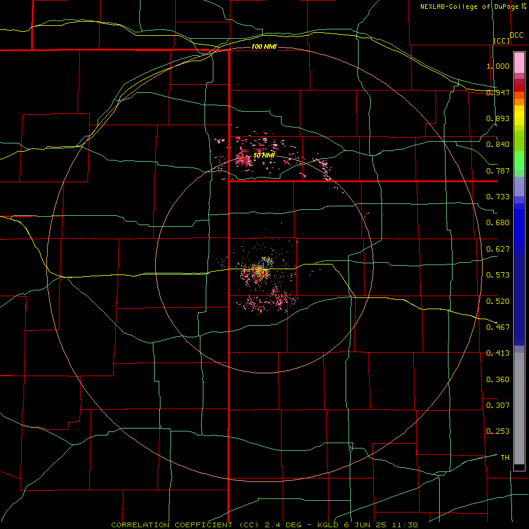529x529 pixels.
Task: Select the 0.360 scale value
Action: click(x=498, y=379)
